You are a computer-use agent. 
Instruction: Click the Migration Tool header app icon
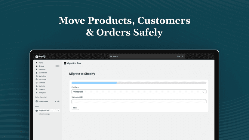pos(65,63)
